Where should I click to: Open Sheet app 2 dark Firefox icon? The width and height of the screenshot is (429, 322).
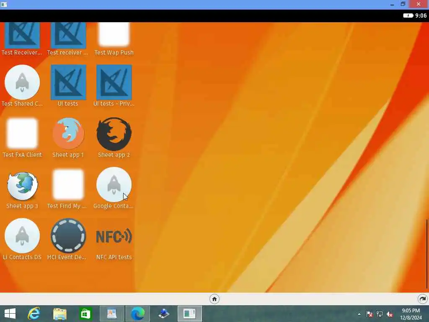[x=114, y=134]
